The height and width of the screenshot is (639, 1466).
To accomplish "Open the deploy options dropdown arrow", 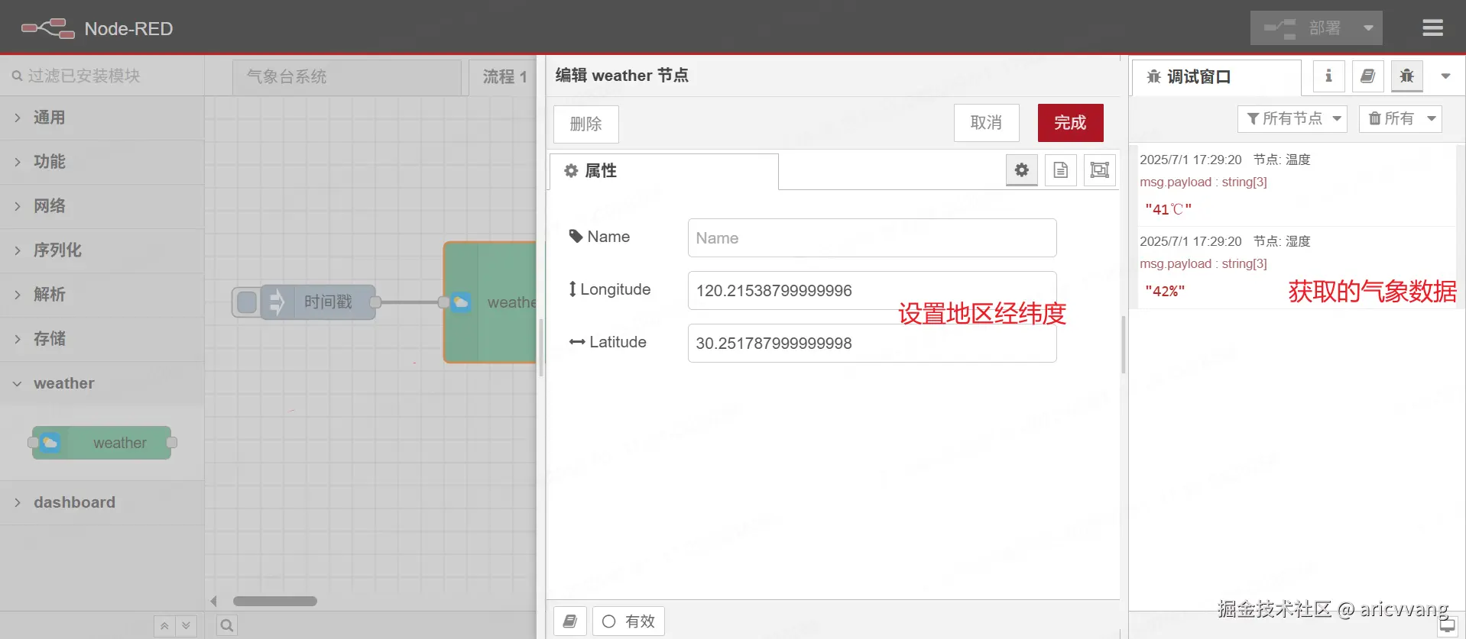I will tap(1368, 28).
